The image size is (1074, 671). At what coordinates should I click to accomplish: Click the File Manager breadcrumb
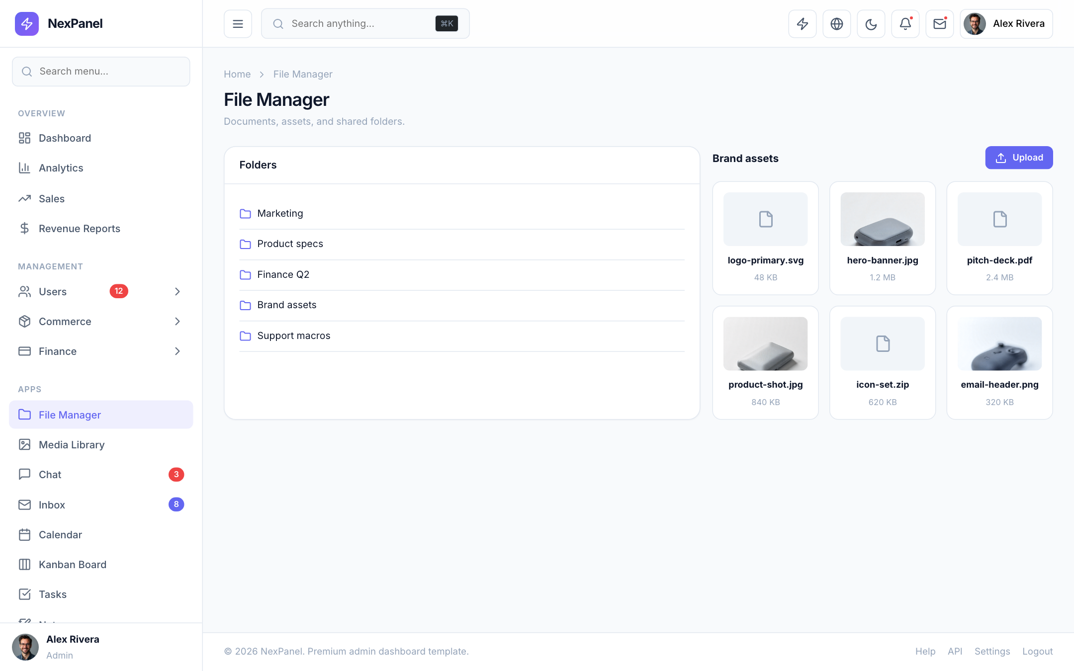303,74
